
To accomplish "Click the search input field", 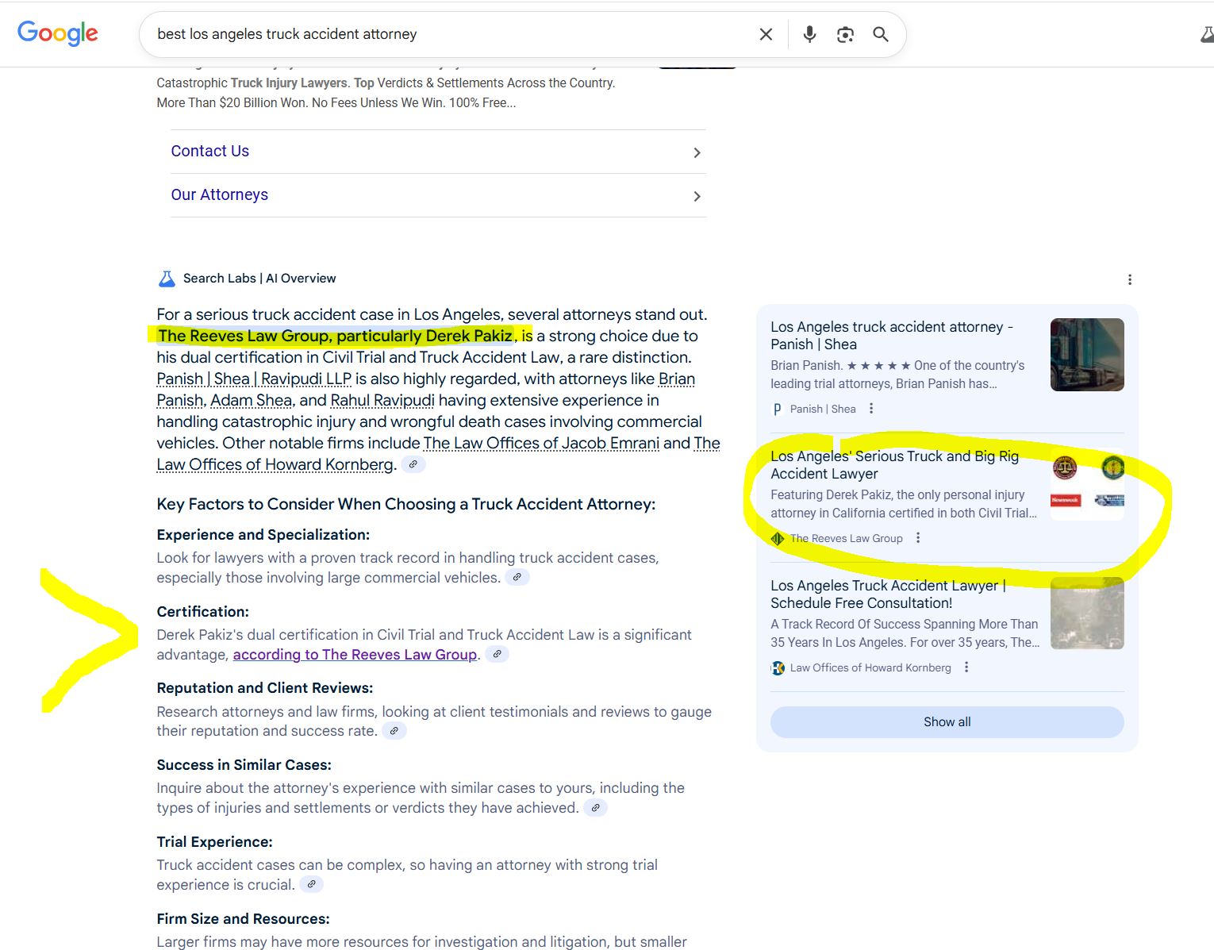I will tap(444, 34).
